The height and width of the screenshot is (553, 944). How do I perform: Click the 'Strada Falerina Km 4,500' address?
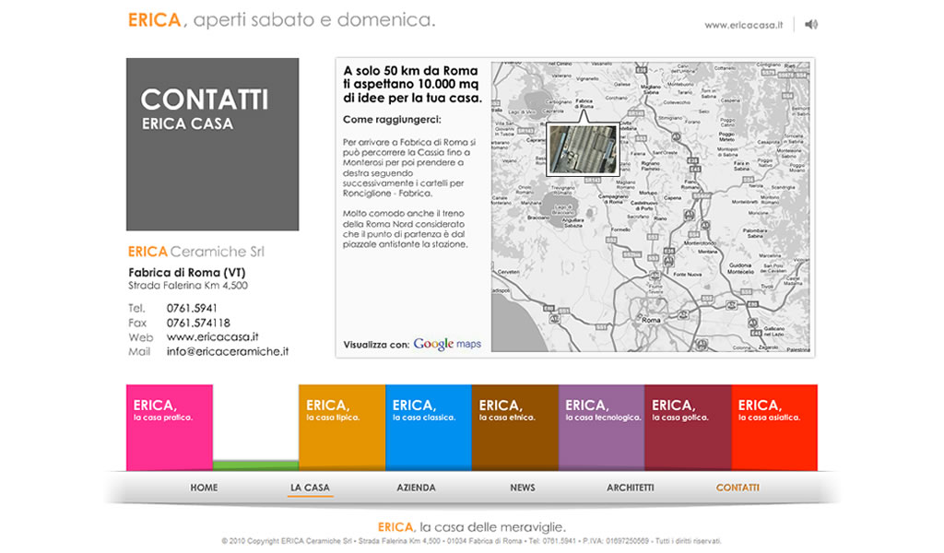tap(188, 286)
